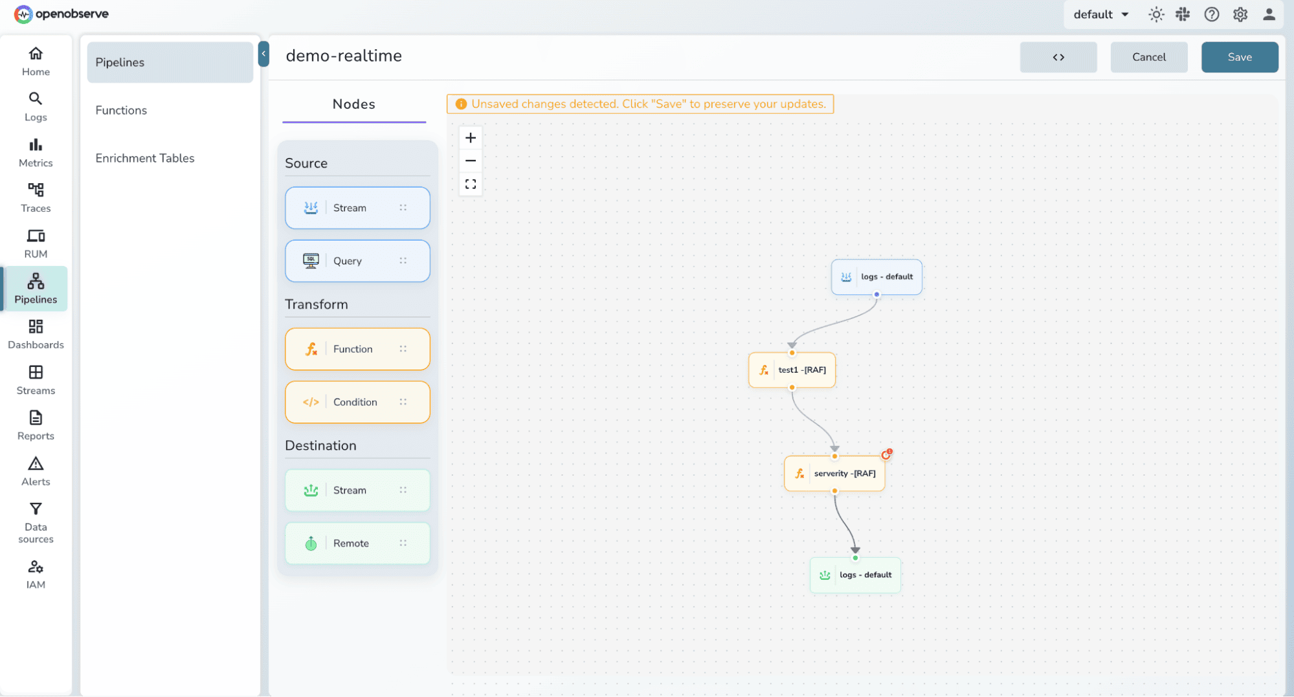Viewport: 1294px width, 697px height.
Task: Zoom out on the pipeline canvas
Action: [x=471, y=160]
